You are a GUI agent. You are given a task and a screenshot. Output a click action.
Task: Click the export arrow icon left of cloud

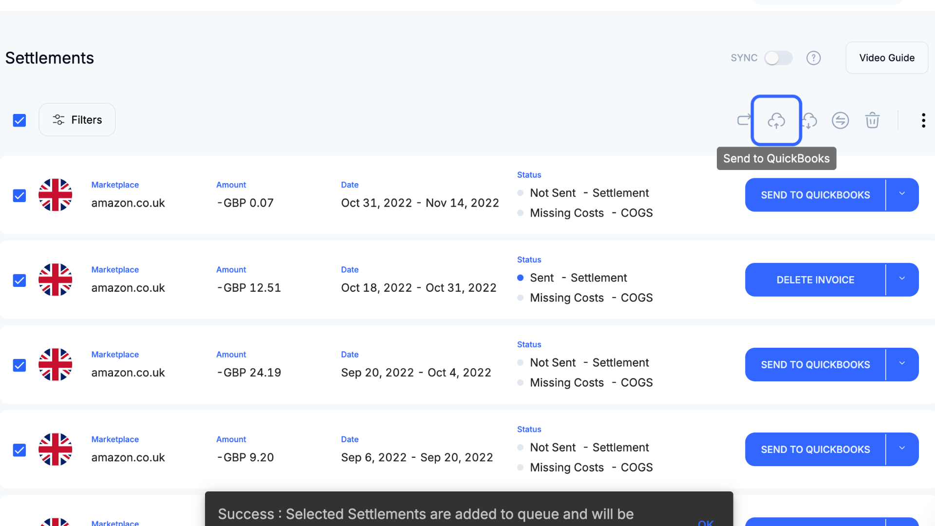coord(744,120)
